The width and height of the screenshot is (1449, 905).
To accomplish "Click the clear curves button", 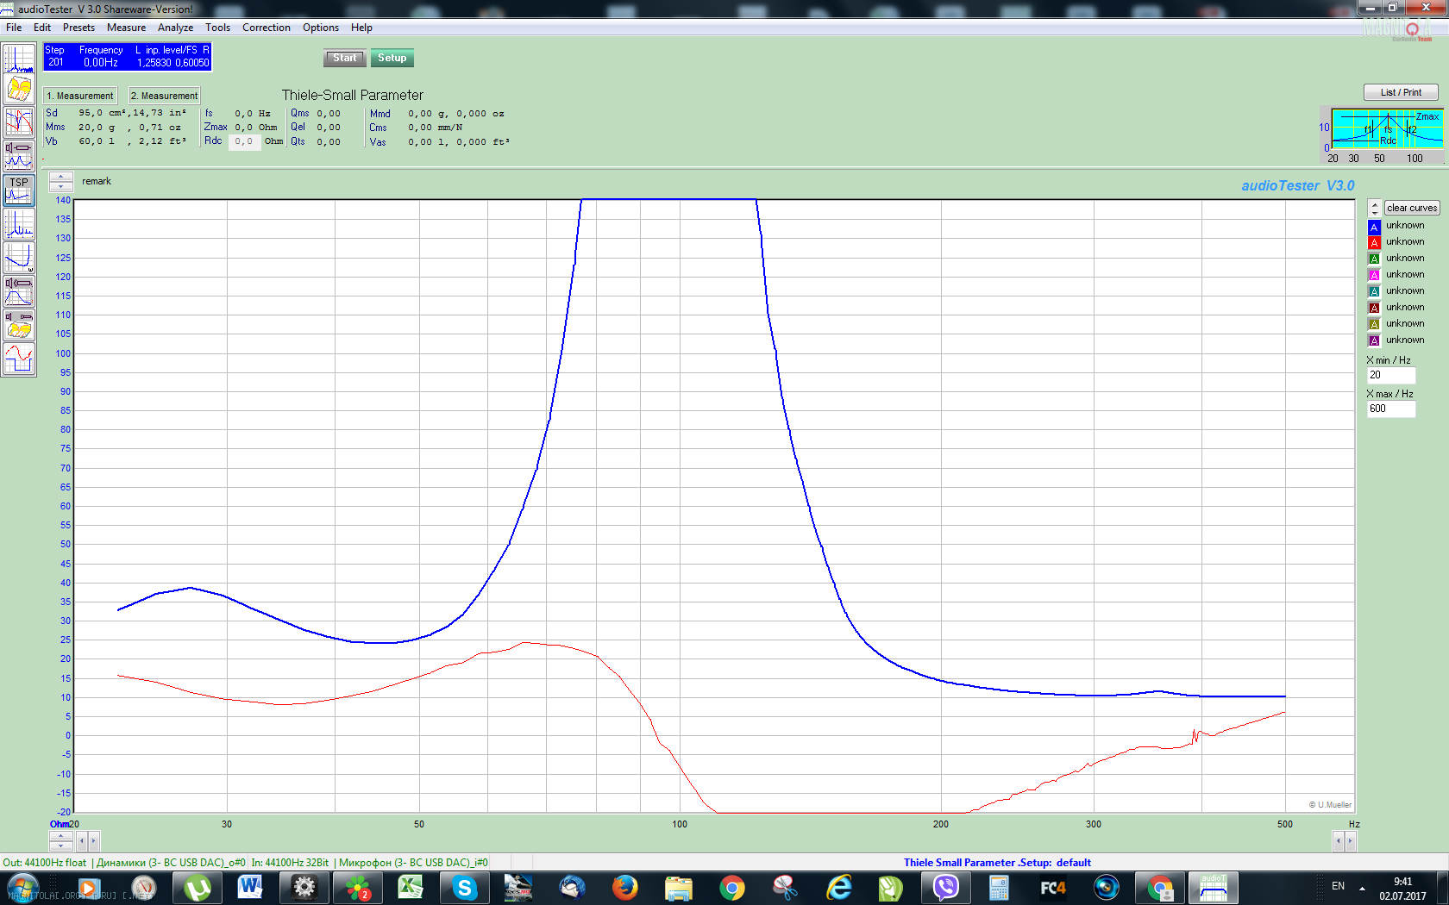I will point(1411,208).
